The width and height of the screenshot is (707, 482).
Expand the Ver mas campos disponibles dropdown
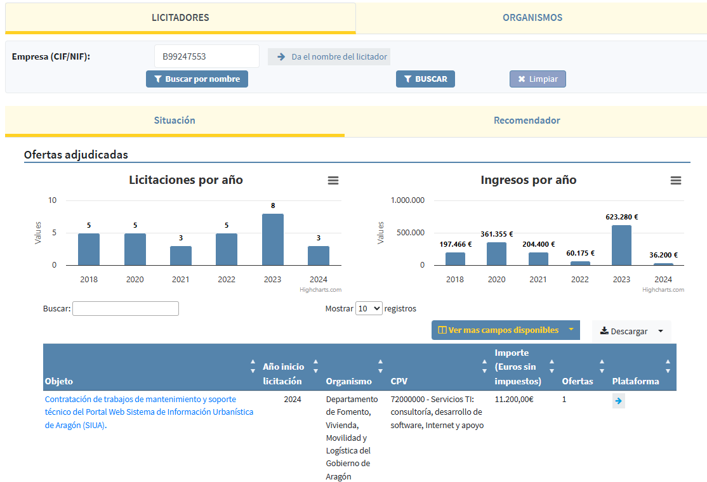pos(505,330)
